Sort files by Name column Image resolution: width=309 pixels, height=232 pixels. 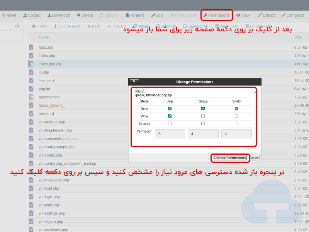tap(44, 37)
